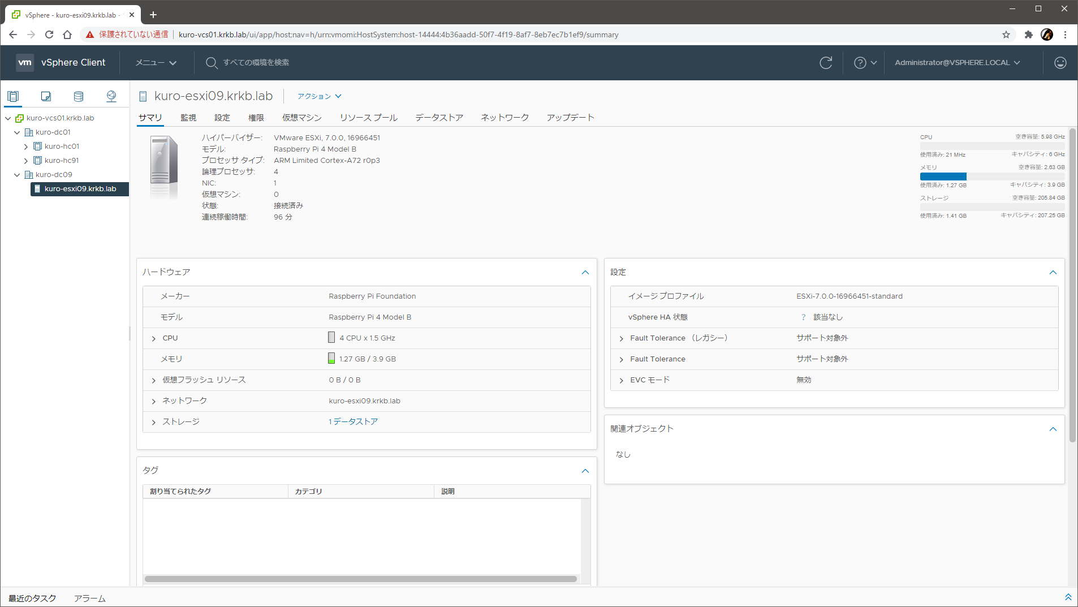Click the browser extensions puzzle icon
Image resolution: width=1078 pixels, height=607 pixels.
tap(1028, 35)
